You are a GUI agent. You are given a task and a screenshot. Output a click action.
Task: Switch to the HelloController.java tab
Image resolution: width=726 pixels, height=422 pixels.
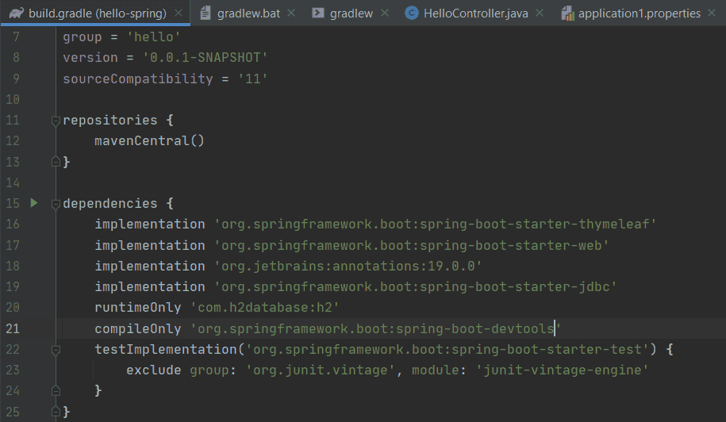click(475, 13)
